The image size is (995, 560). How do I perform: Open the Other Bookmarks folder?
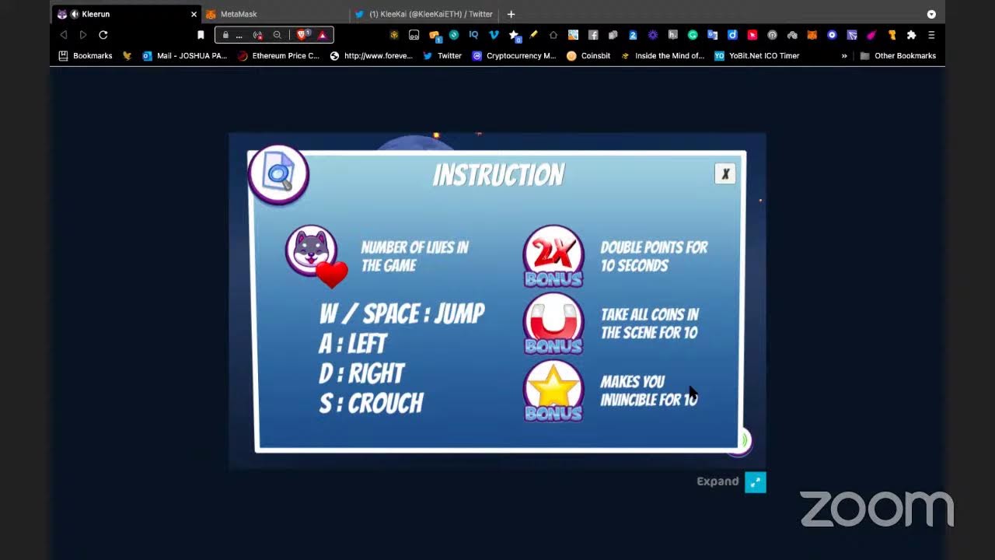[898, 56]
